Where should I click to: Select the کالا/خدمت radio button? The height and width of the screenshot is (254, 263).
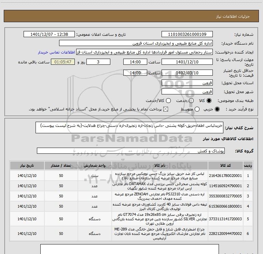tap(168, 101)
